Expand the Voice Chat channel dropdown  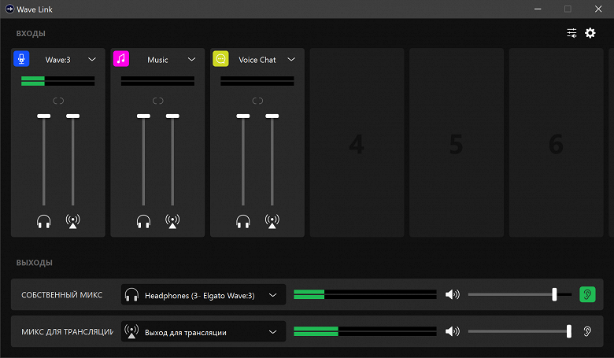coord(291,60)
